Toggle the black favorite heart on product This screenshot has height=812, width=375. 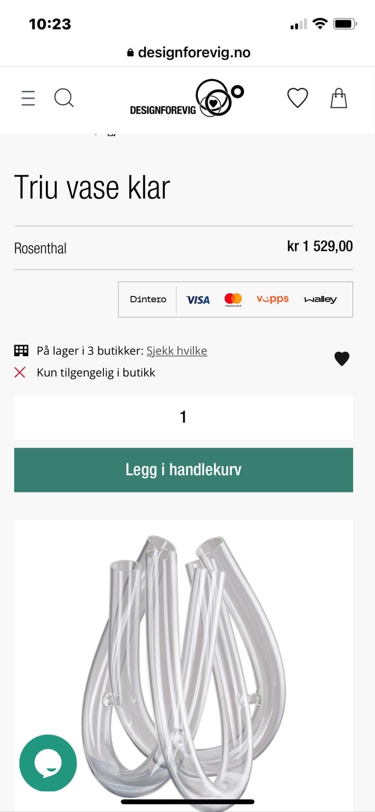(x=342, y=359)
